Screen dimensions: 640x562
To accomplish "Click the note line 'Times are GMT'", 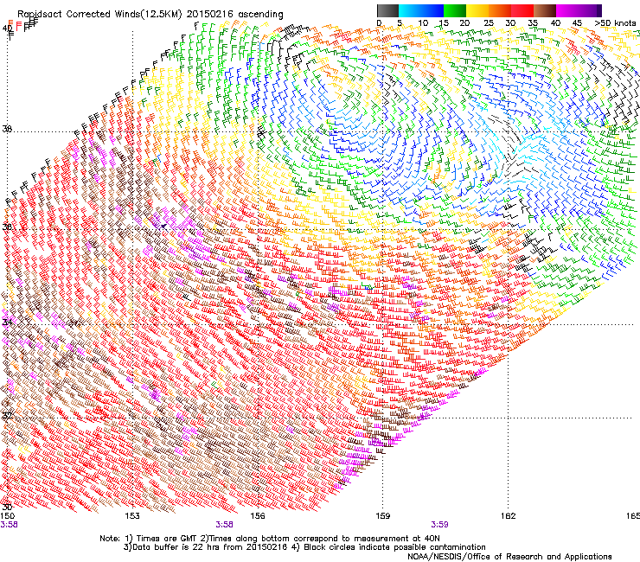I will (167, 539).
